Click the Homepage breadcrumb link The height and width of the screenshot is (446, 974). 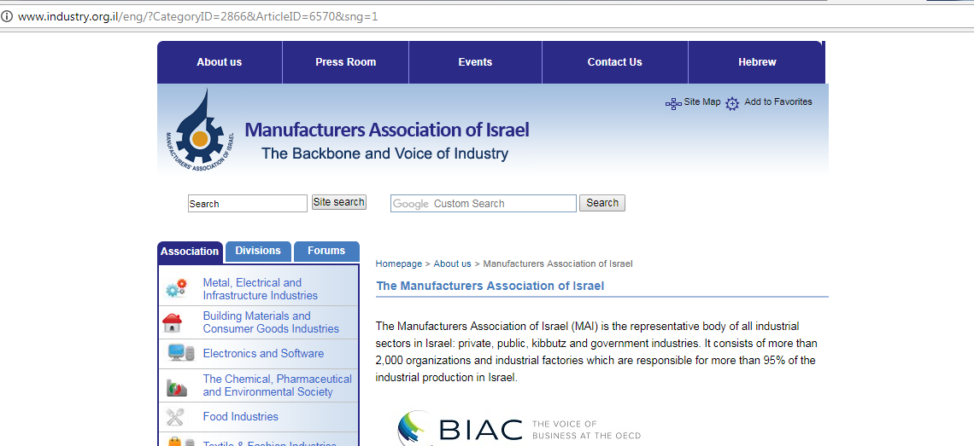(x=398, y=264)
